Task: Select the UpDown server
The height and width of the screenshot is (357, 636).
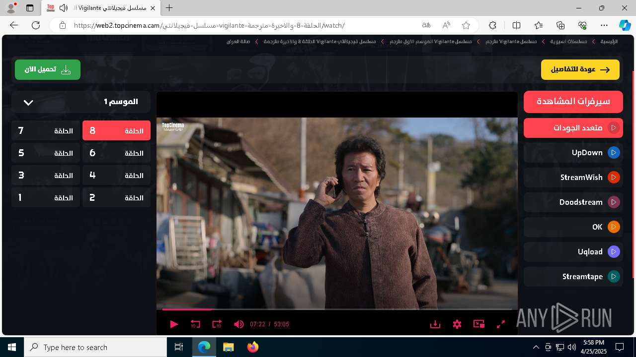Action: [573, 153]
